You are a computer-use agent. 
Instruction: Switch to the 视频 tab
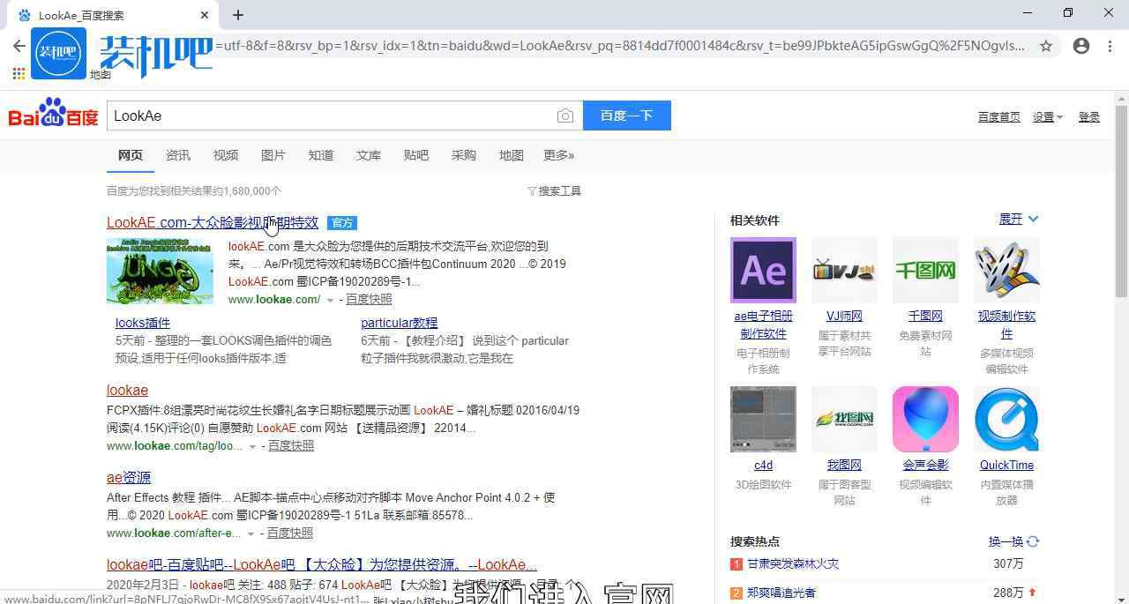(x=226, y=155)
